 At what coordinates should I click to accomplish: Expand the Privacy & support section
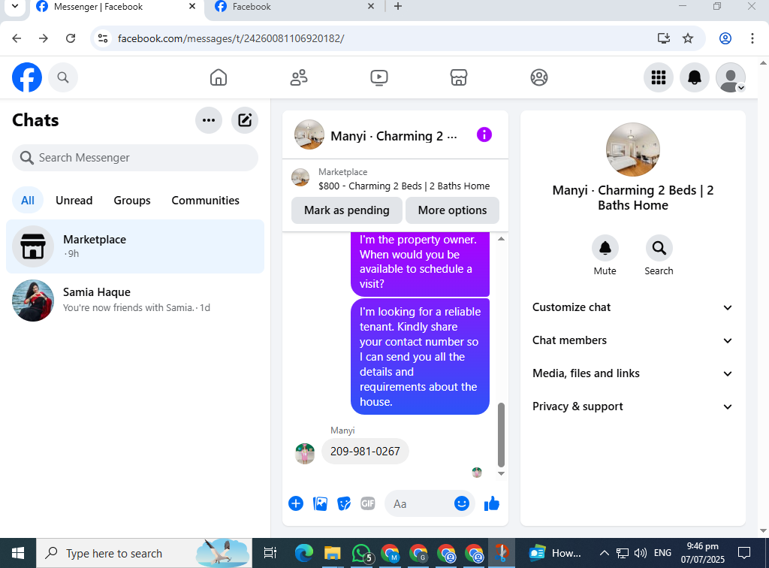(632, 406)
